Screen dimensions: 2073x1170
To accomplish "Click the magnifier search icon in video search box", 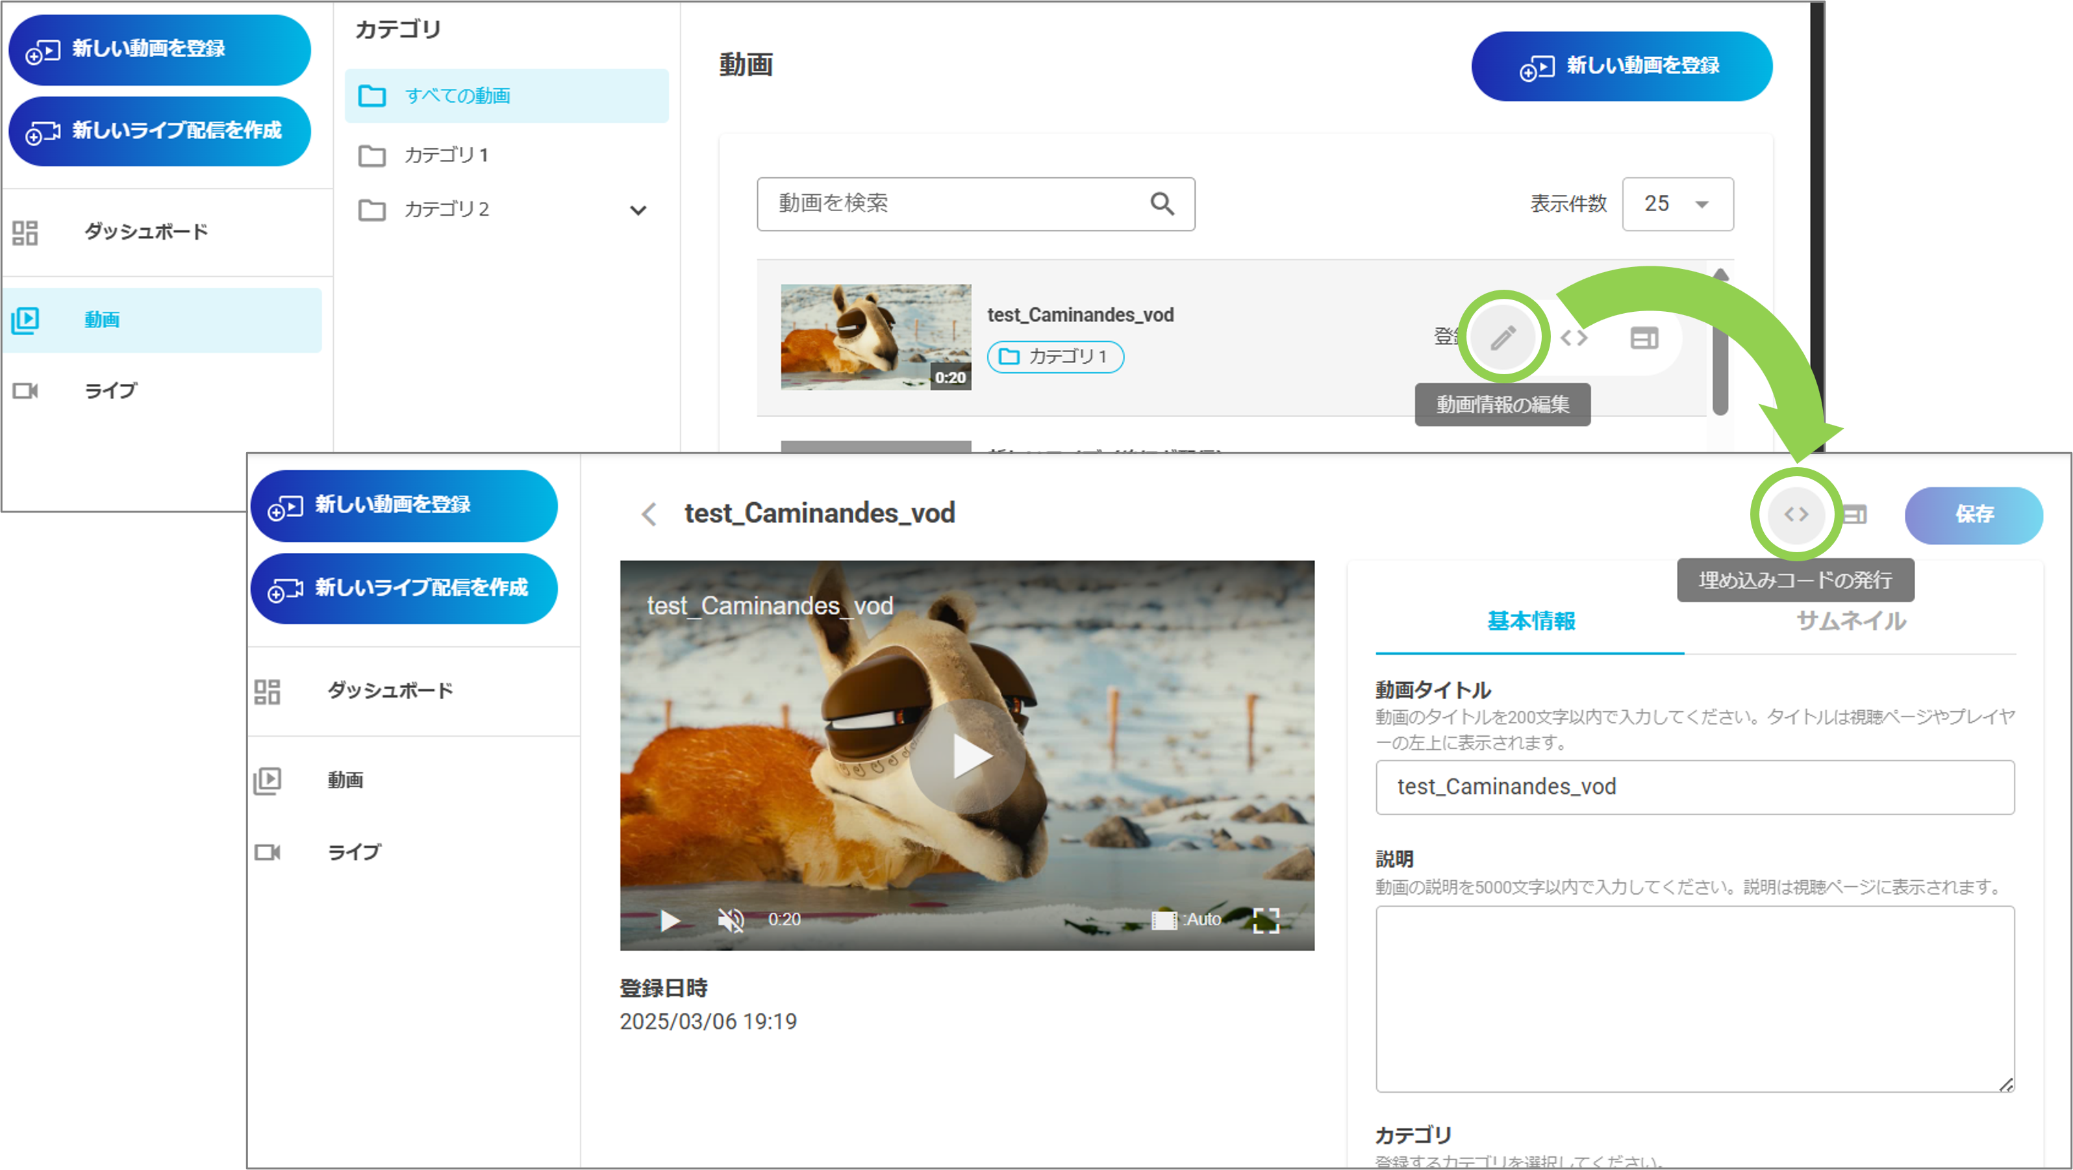I will click(x=1162, y=204).
